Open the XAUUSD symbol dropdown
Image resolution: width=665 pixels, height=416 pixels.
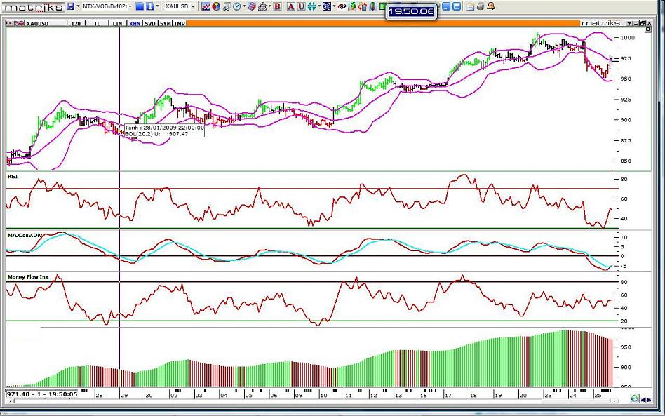194,6
